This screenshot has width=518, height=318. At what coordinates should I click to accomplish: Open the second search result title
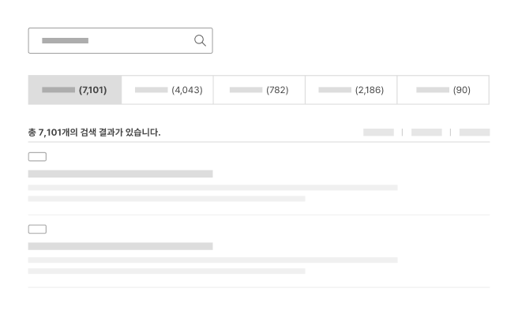pos(120,246)
